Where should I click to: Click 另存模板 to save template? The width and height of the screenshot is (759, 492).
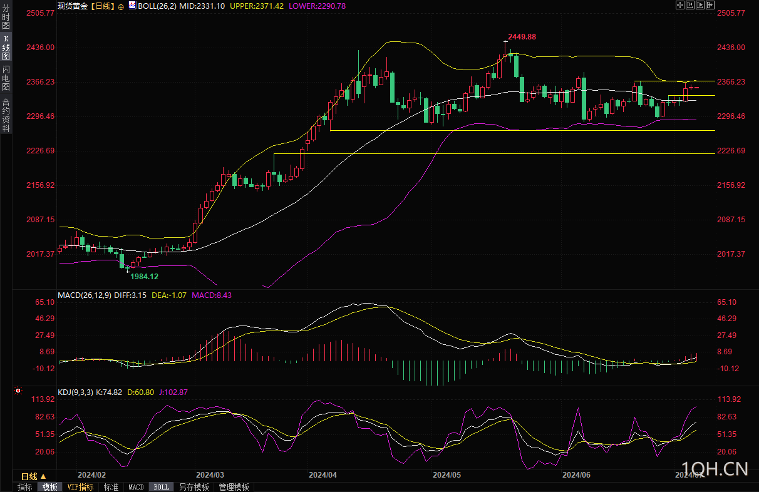click(194, 487)
